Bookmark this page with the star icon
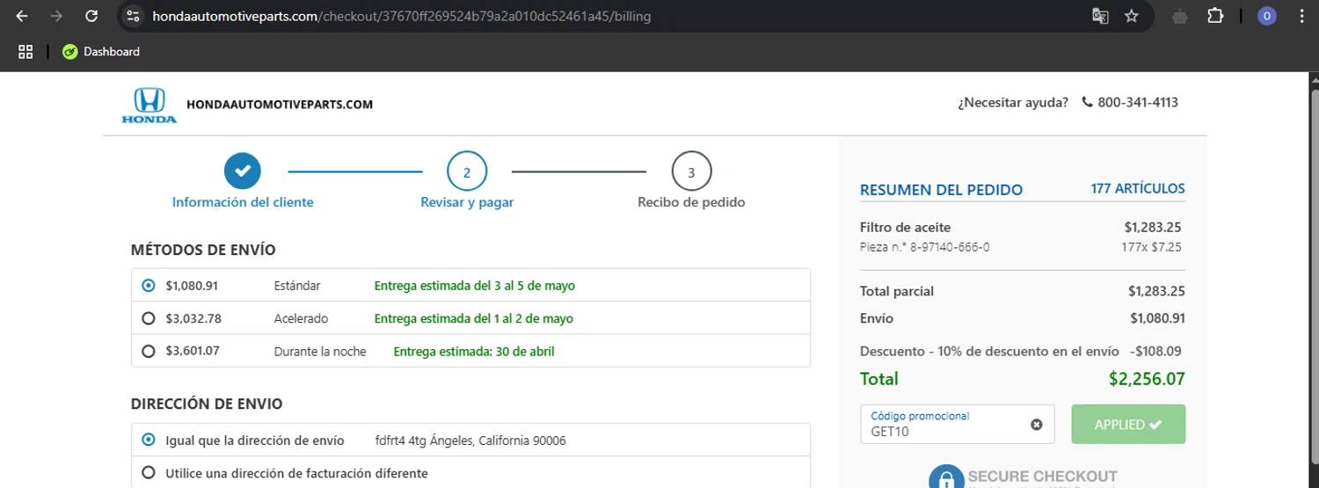 [x=1132, y=16]
